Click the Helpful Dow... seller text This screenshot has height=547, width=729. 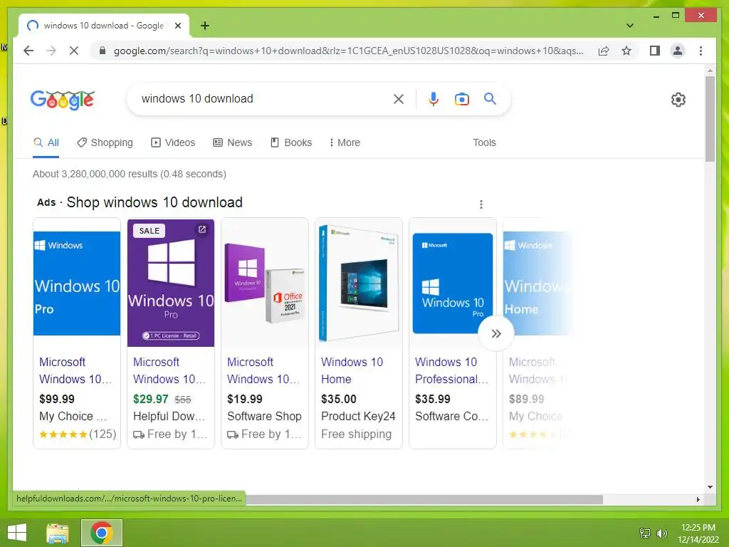pos(169,416)
